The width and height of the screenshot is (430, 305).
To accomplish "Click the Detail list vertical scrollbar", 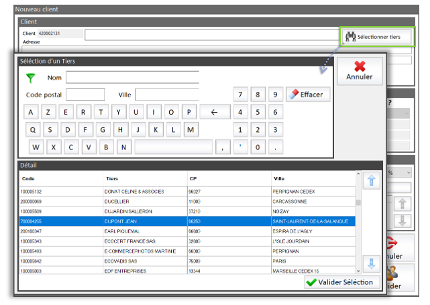I will [x=358, y=221].
